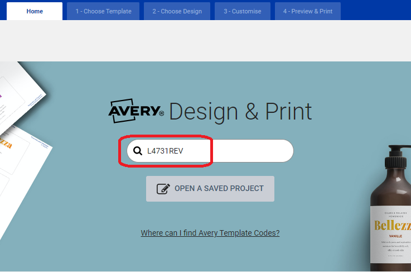The height and width of the screenshot is (272, 411).
Task: Switch to 2 - Choose Design tab
Action: click(x=177, y=11)
